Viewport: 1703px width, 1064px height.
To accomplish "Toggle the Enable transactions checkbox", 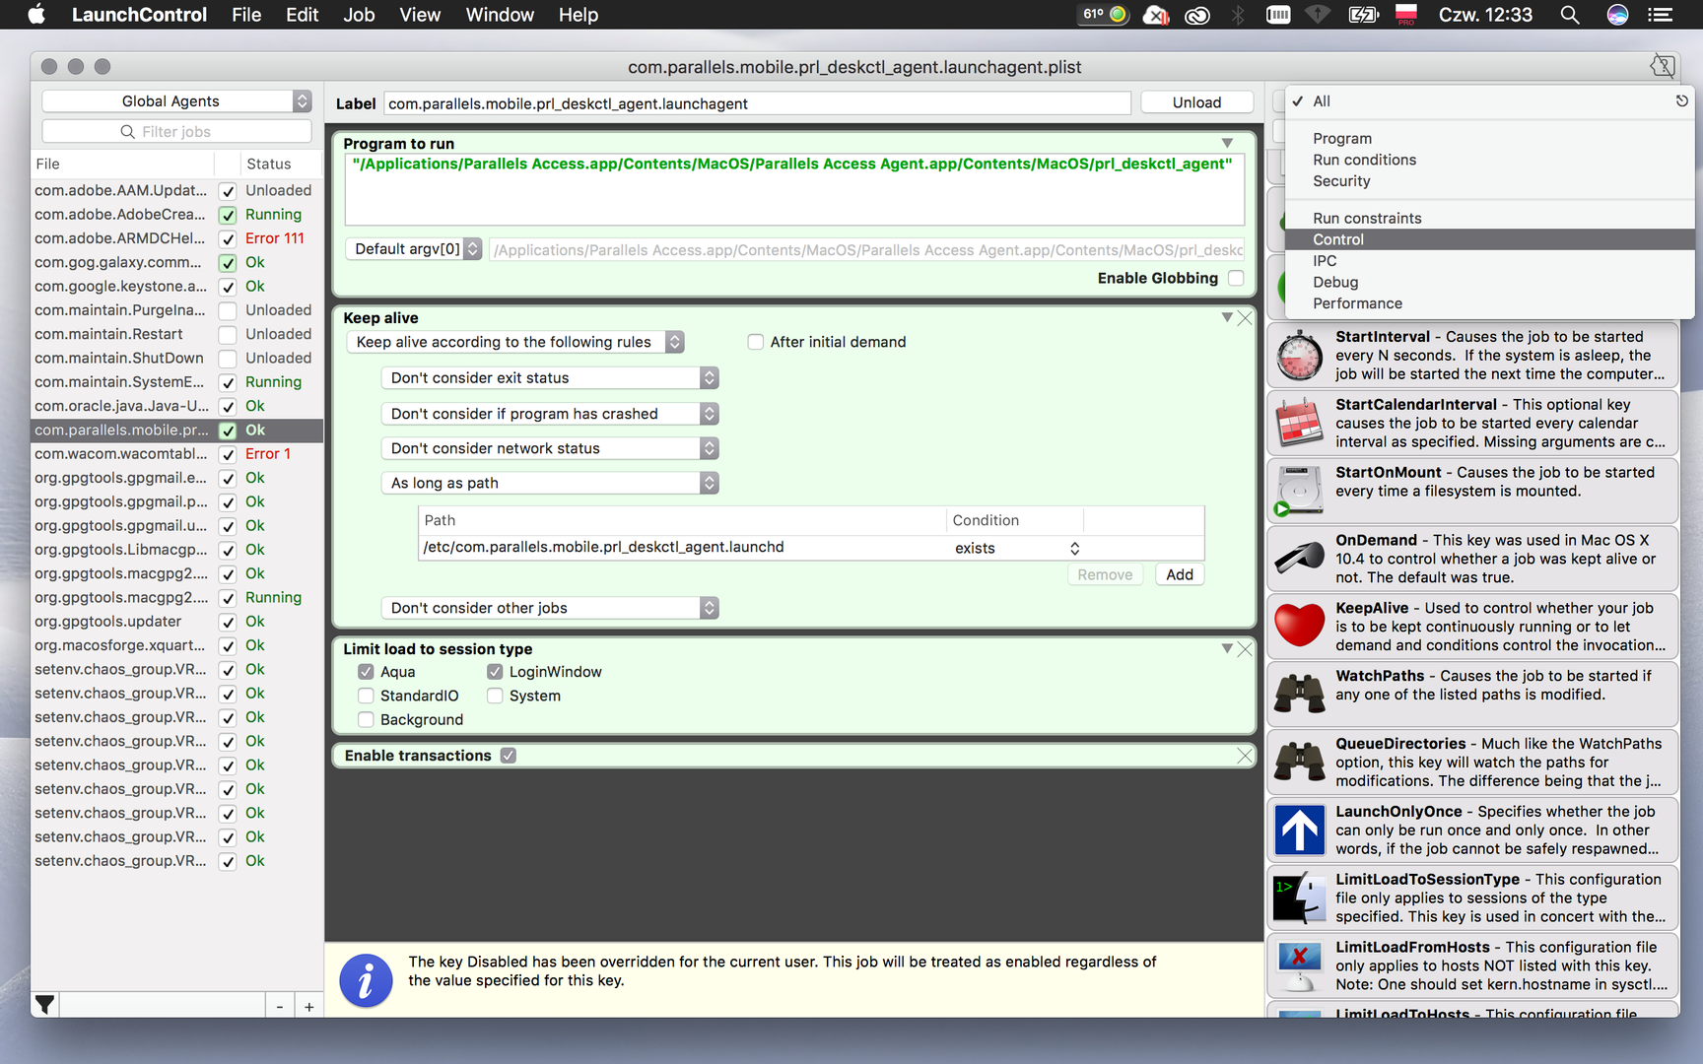I will [508, 756].
